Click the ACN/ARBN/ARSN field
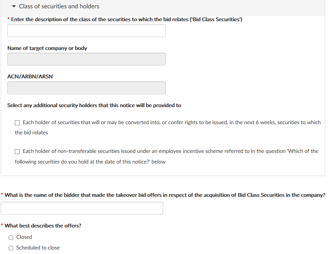Image resolution: width=329 pixels, height=254 pixels. 87,88
